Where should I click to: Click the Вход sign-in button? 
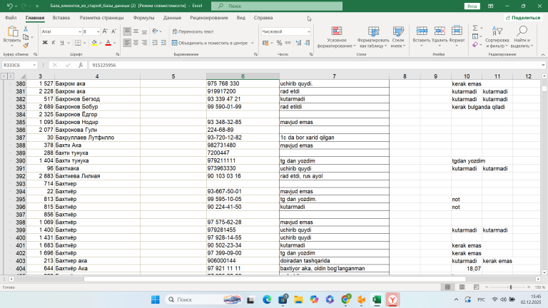click(472, 6)
